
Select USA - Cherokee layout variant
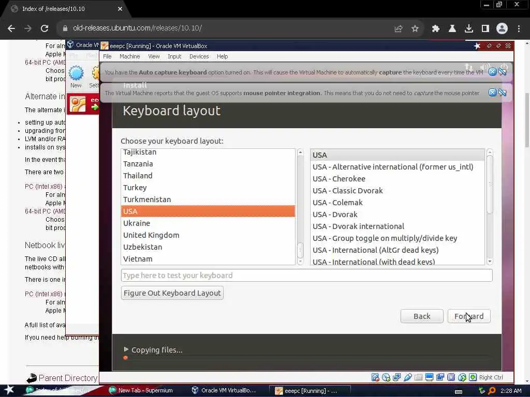[x=397, y=179]
